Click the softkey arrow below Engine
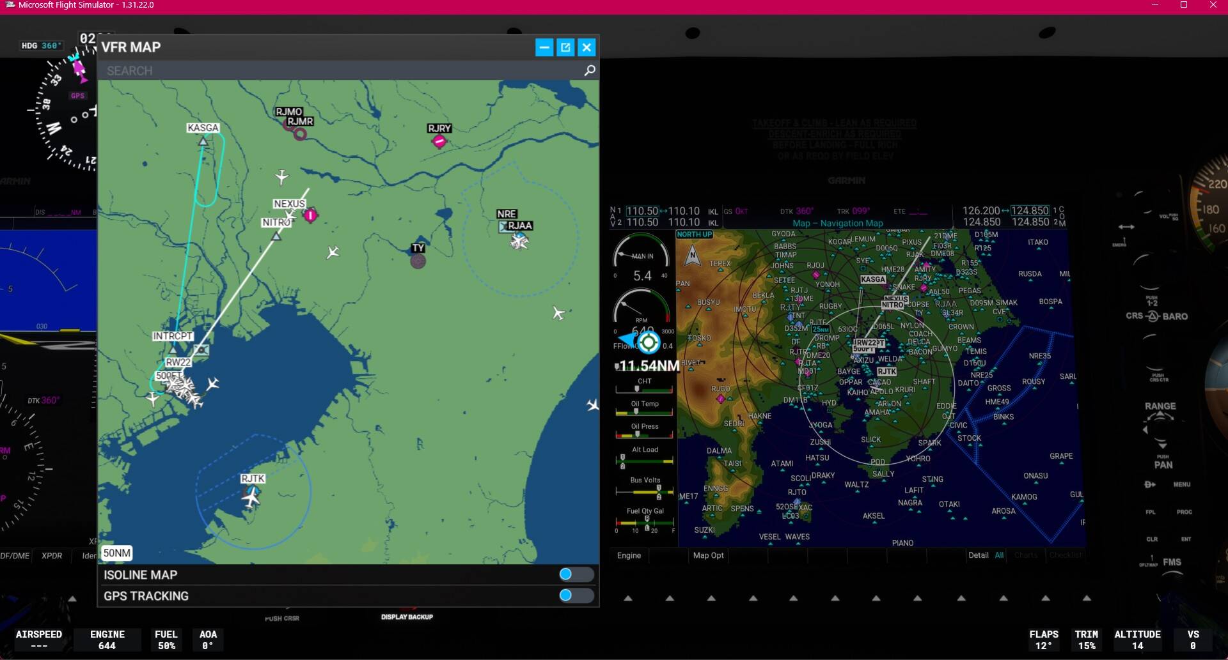 tap(628, 598)
